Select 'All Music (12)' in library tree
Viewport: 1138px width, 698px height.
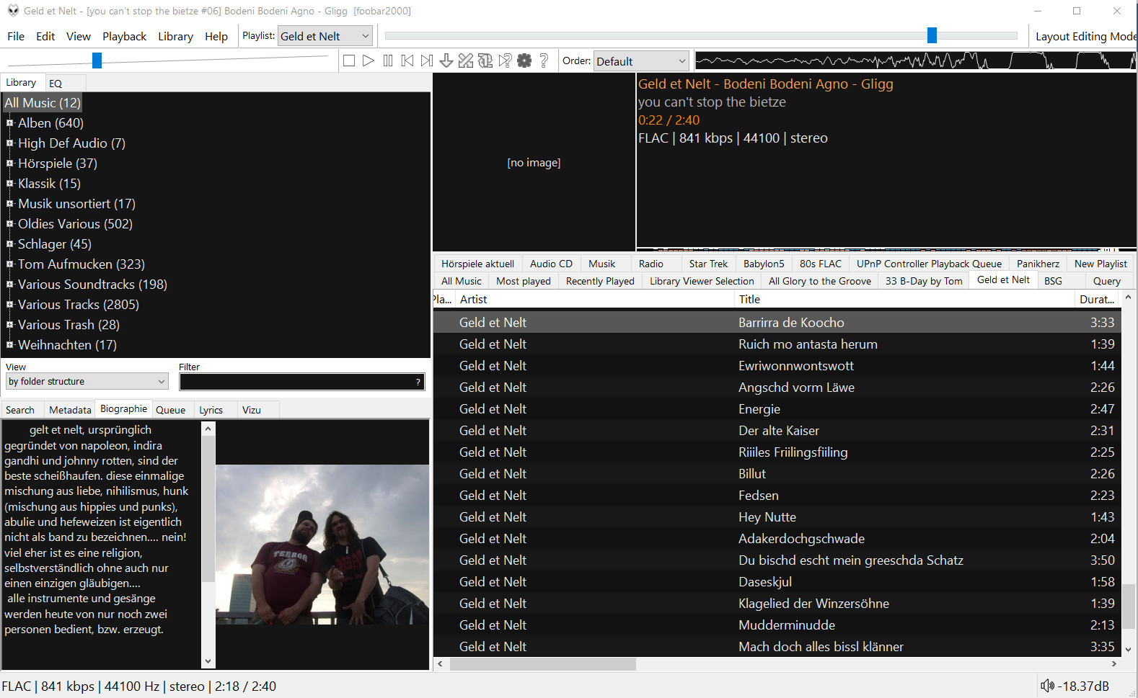(x=43, y=103)
